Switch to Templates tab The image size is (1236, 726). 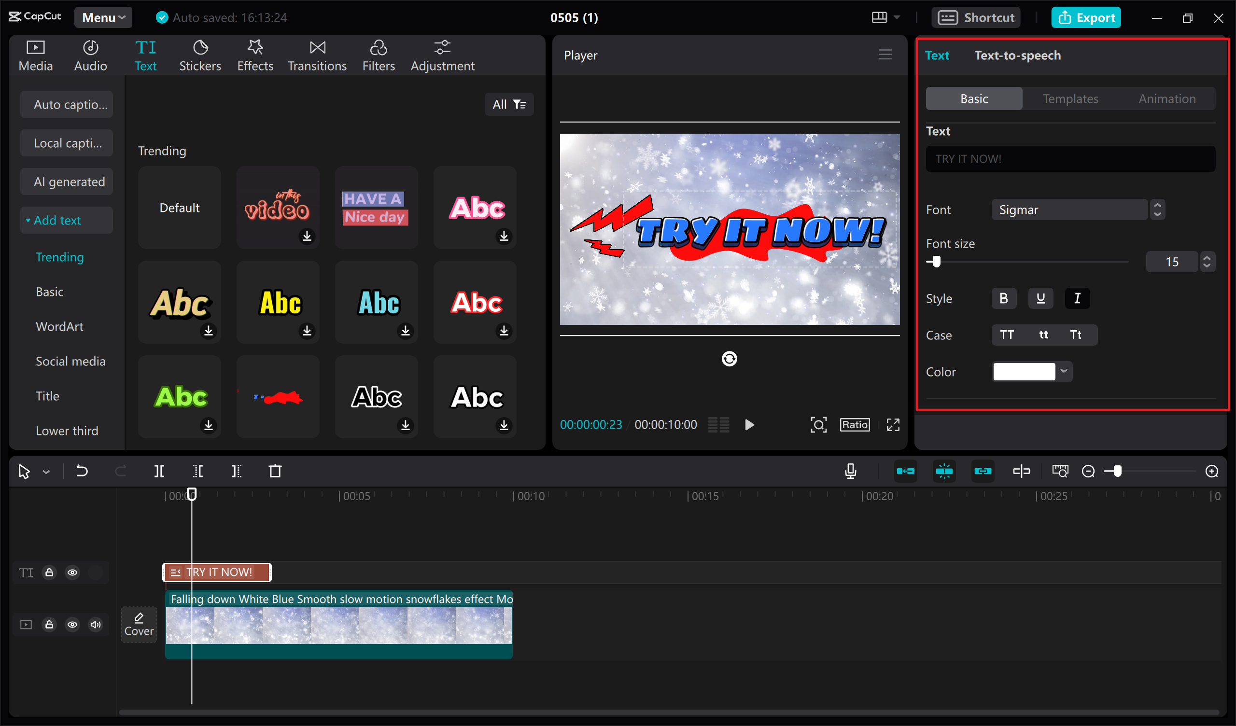click(1070, 98)
